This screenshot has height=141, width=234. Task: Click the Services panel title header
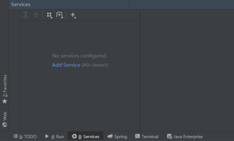(21, 4)
